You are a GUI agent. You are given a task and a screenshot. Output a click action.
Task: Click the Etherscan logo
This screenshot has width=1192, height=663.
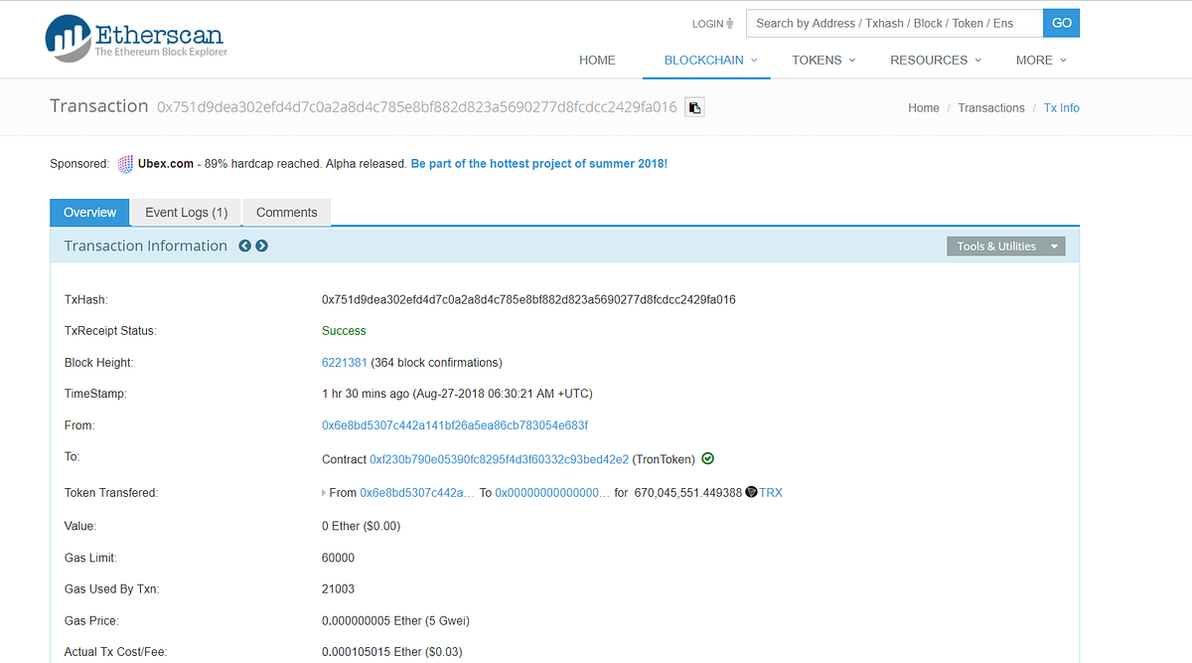[136, 37]
